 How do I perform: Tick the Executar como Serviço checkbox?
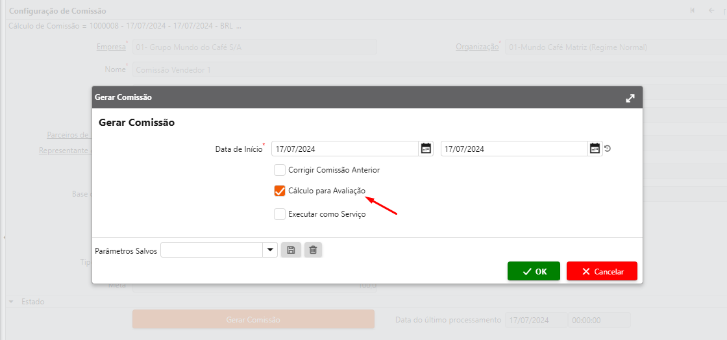[280, 214]
